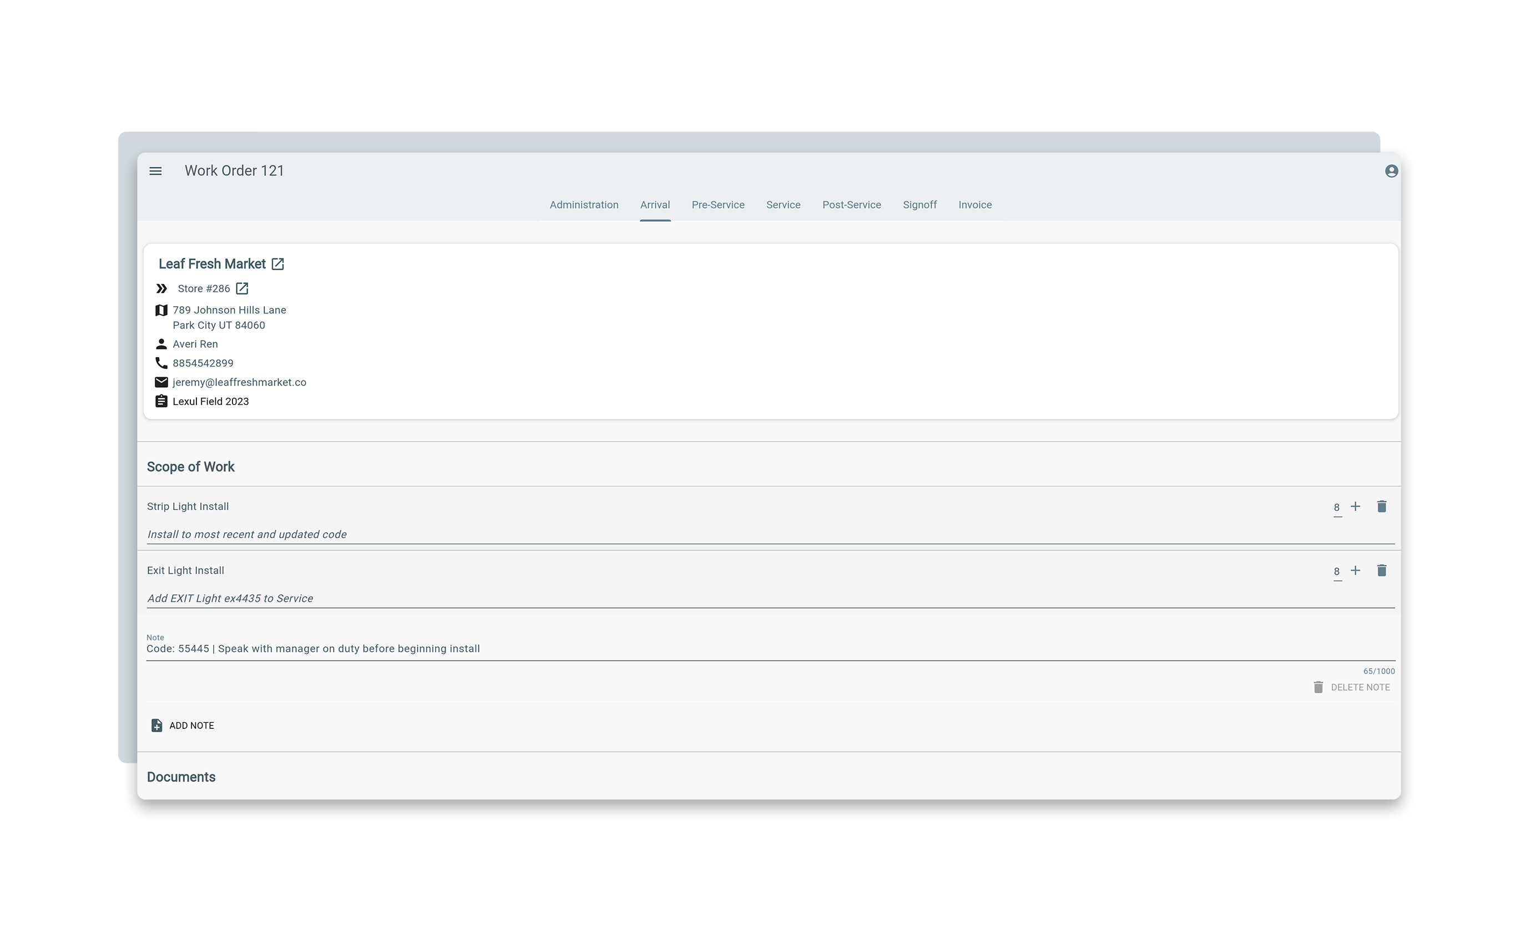Viewport: 1526px width, 943px height.
Task: Delete the Strip Light Install item
Action: click(1381, 506)
